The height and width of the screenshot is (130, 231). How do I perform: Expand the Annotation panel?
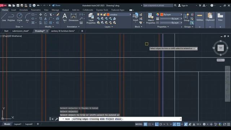[x=73, y=27]
